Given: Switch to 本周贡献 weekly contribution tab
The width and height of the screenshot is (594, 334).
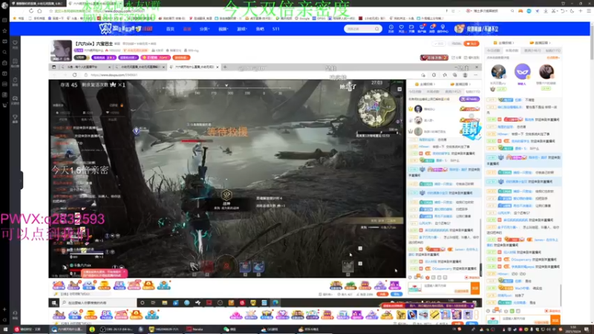Looking at the screenshot, I should click(512, 50).
